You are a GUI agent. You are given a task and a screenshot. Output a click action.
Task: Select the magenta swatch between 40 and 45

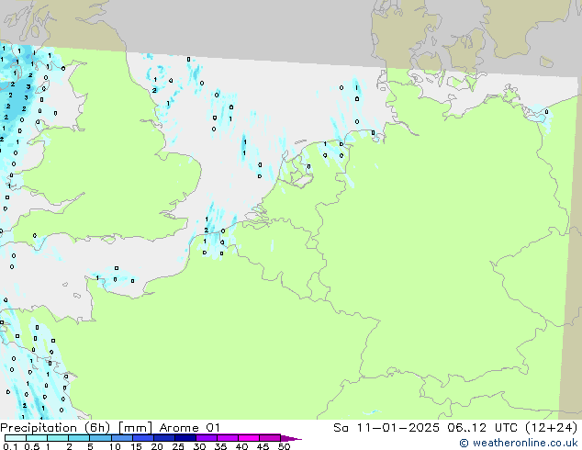[249, 438]
